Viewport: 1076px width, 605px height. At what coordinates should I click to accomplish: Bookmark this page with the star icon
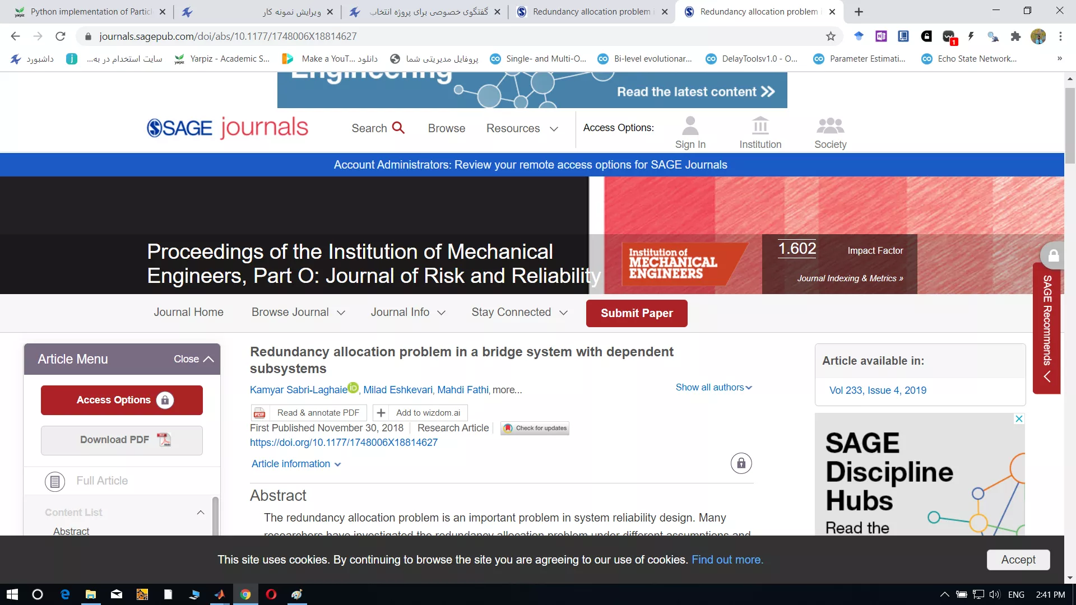(x=831, y=36)
